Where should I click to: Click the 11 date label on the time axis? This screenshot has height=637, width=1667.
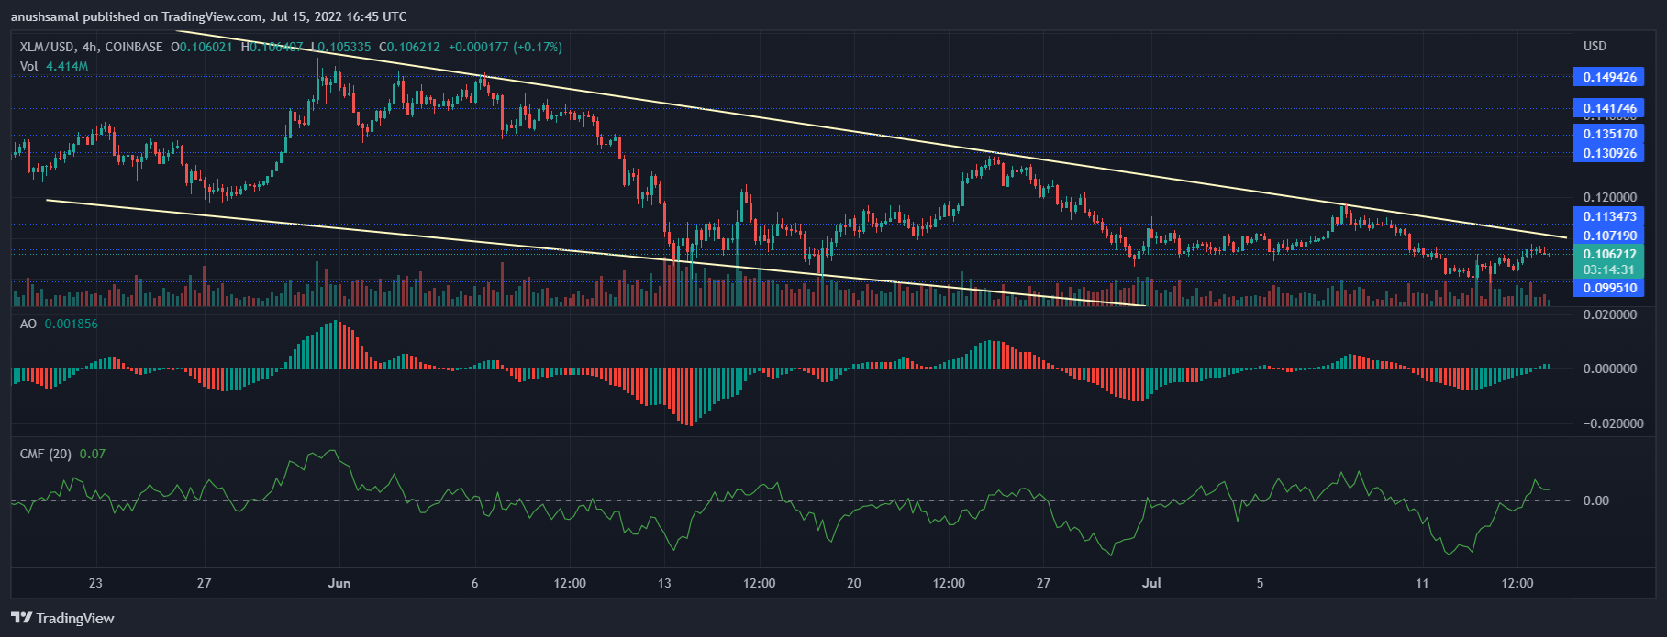pos(1422,583)
